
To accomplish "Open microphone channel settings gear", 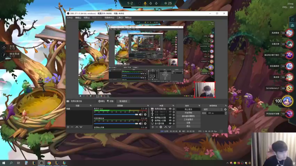I will point(145,114).
